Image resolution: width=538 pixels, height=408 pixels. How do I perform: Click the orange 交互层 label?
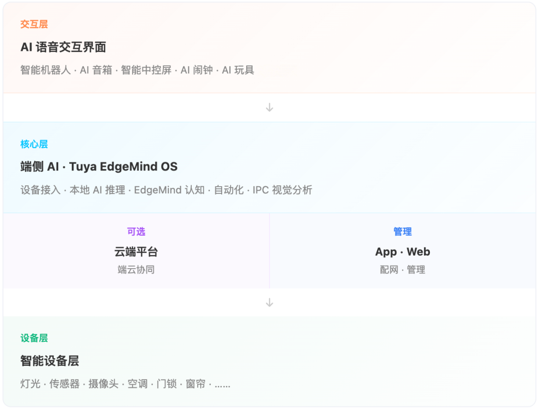pos(34,24)
